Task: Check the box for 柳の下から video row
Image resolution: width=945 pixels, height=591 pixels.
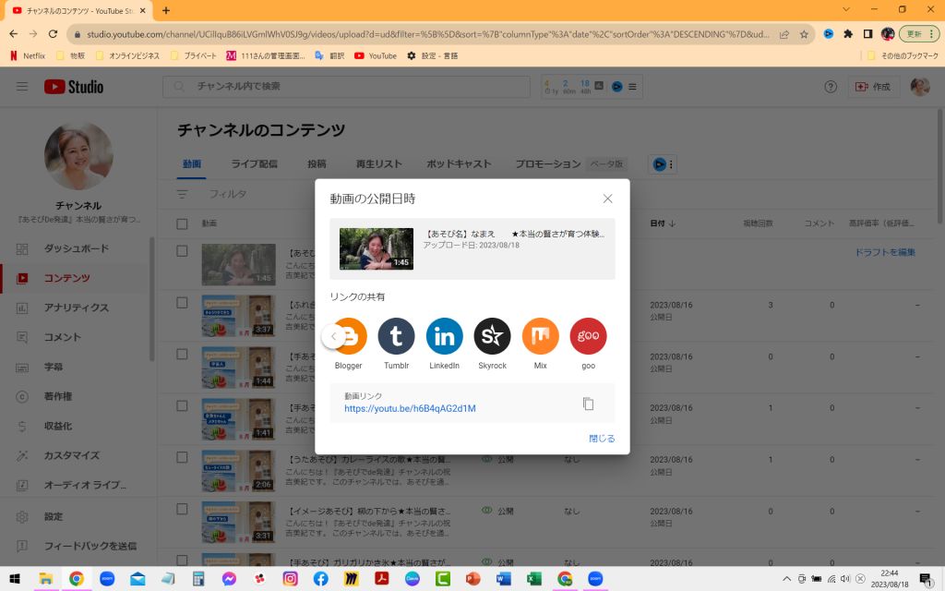Action: click(x=182, y=509)
